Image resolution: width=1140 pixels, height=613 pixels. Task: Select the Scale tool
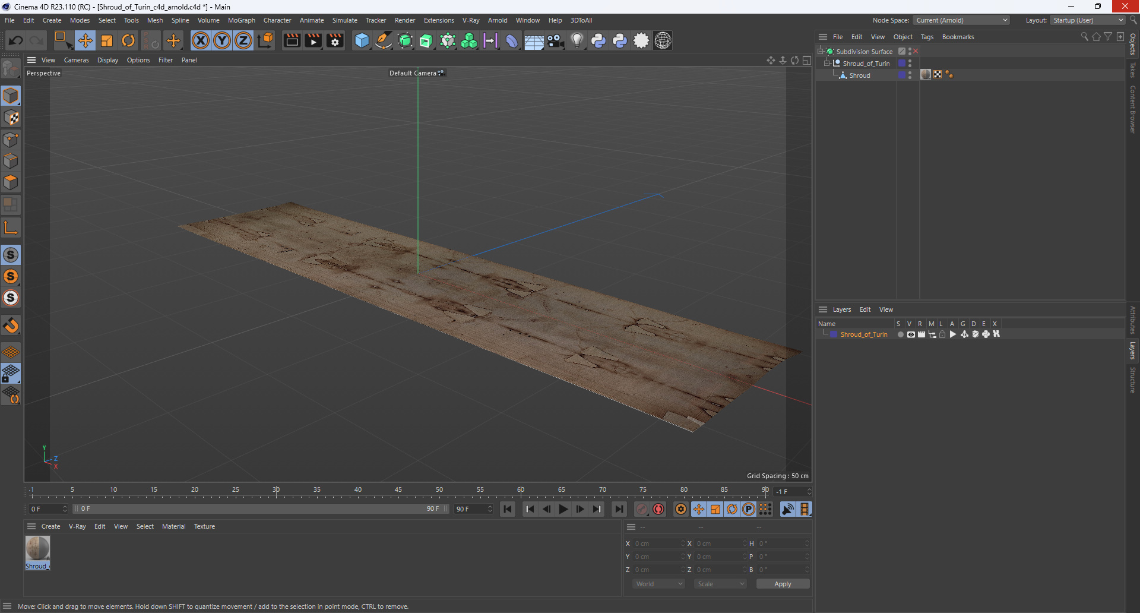click(x=107, y=40)
